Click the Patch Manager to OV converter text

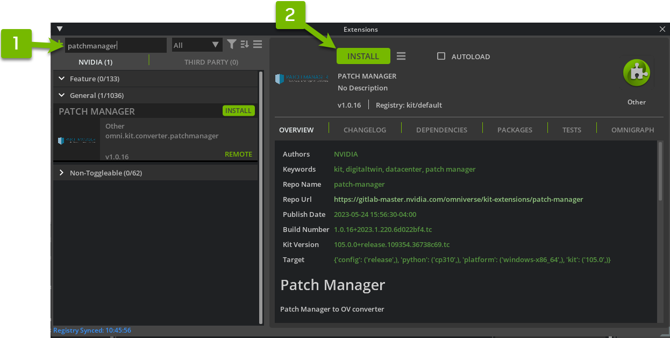pyautogui.click(x=332, y=309)
